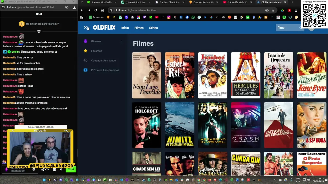328x184 pixels.
Task: Click the Chat send button
Action: [x=71, y=169]
